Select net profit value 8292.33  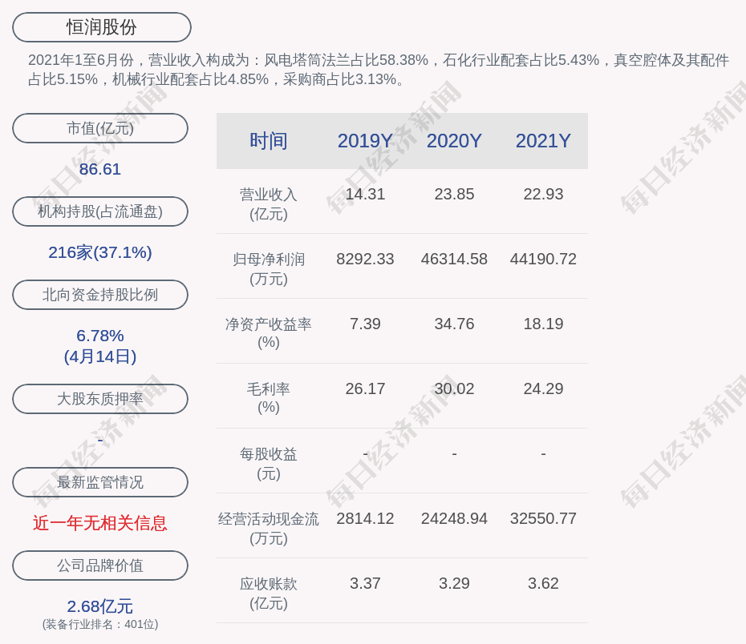click(365, 259)
